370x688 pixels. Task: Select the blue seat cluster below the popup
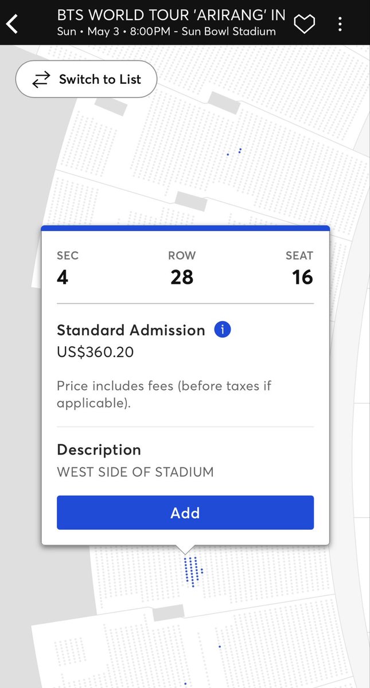(192, 569)
